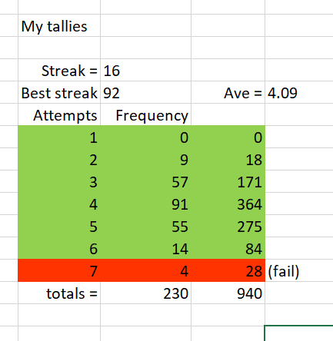Select the 'Ave =' label cell
This screenshot has height=341, width=333.
tap(228, 92)
